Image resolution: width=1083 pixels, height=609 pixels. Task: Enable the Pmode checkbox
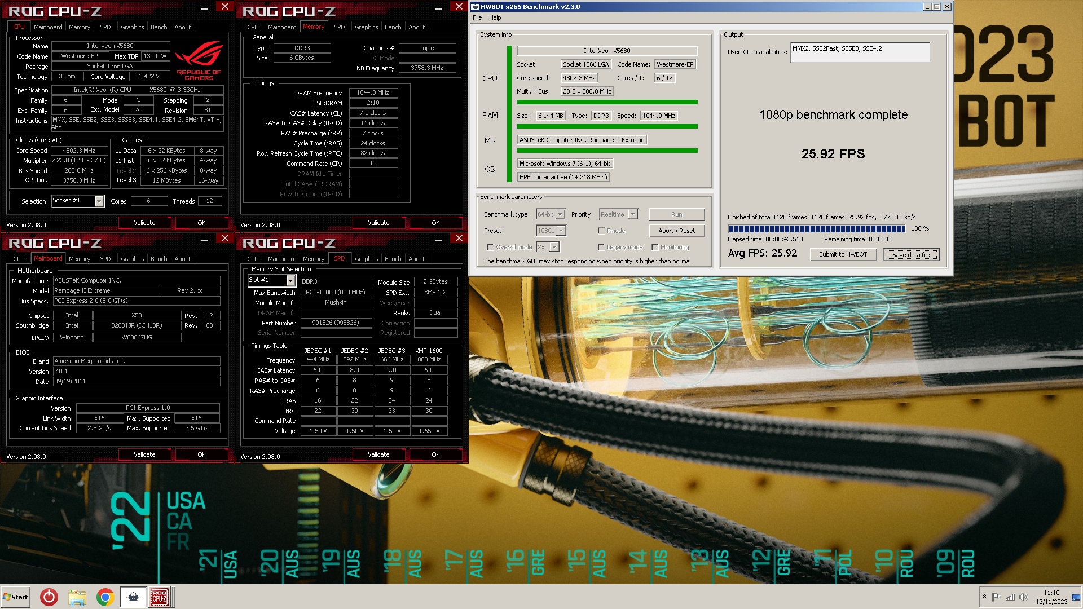coord(601,231)
